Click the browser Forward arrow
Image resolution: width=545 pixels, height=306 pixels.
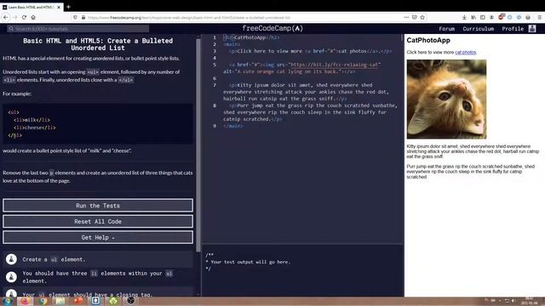coord(14,17)
